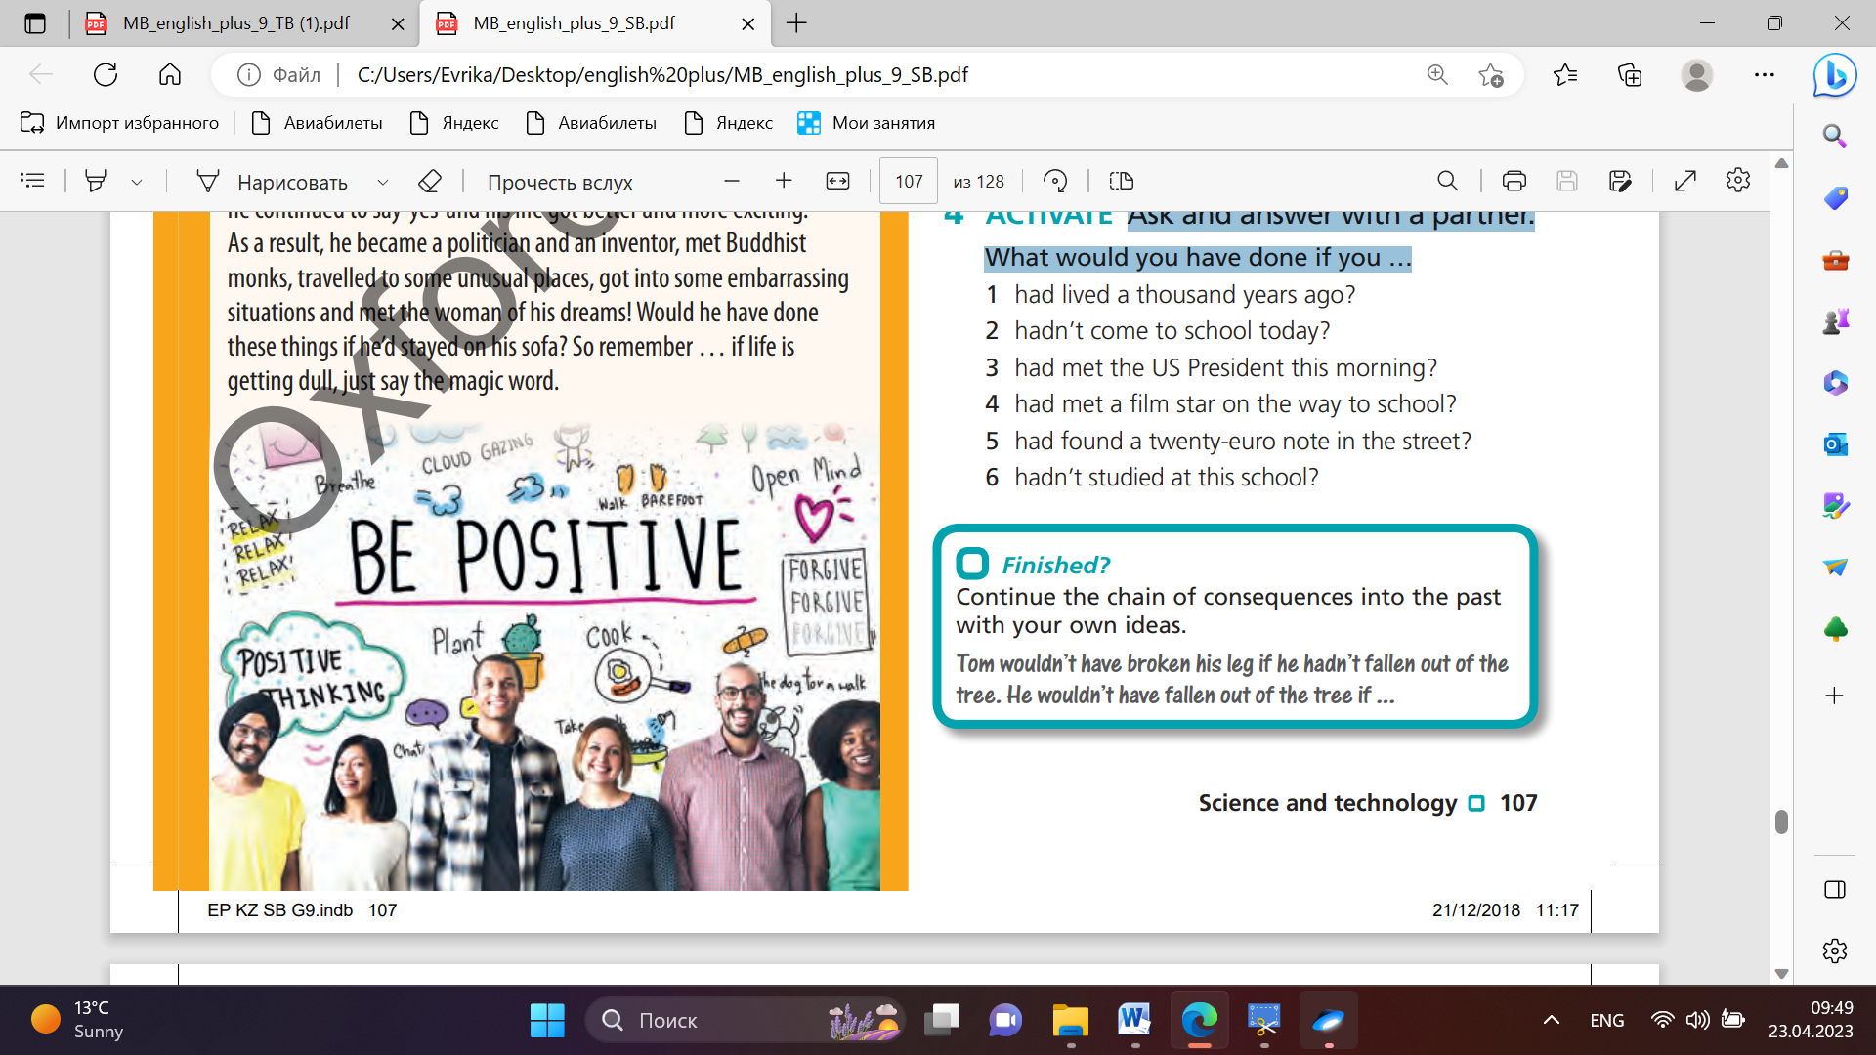Expand the Draw tool options dropdown

[x=383, y=182]
